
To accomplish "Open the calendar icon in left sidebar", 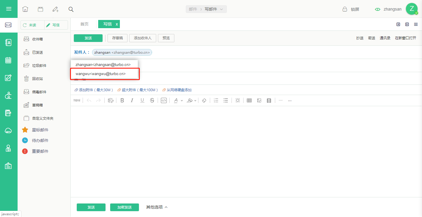I will (8, 60).
